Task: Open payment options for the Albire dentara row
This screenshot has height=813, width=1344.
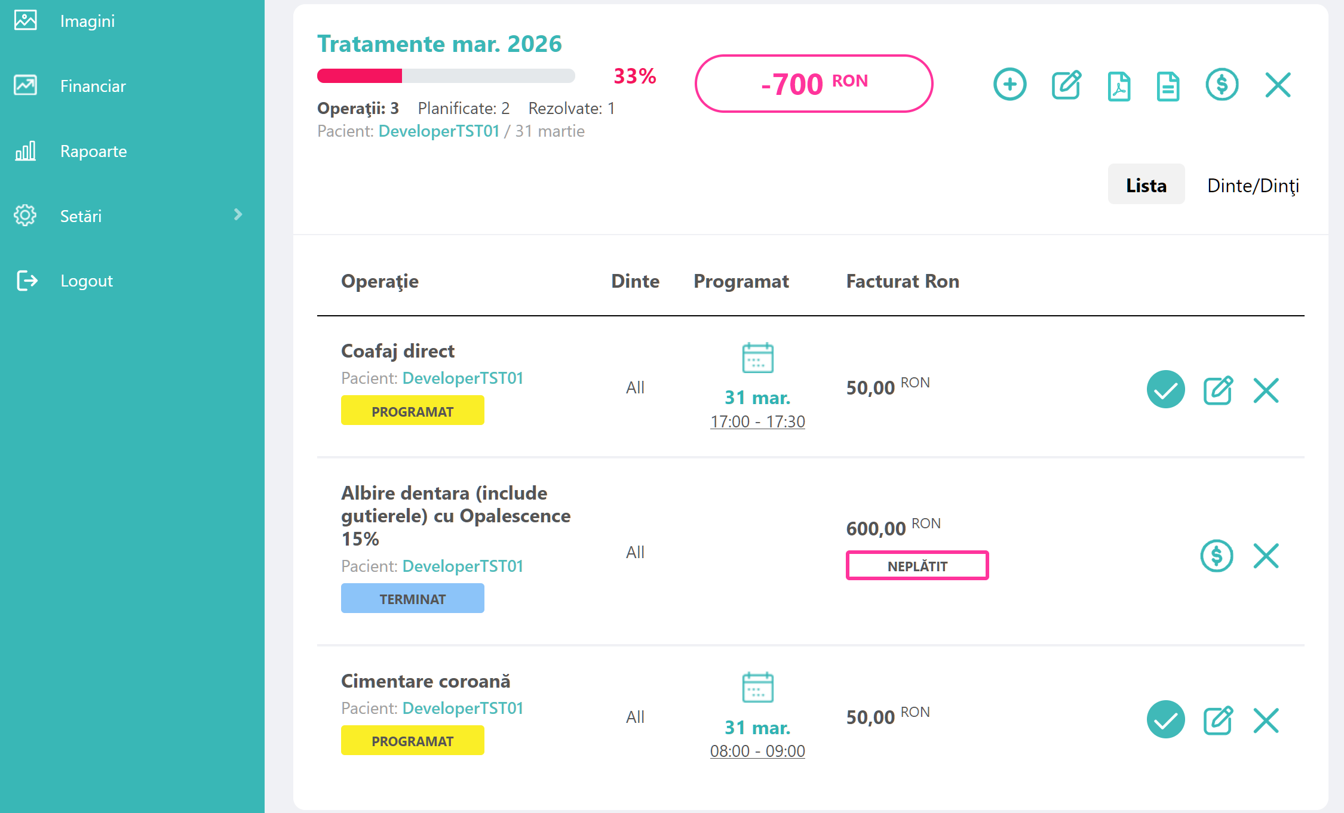Action: tap(1217, 556)
